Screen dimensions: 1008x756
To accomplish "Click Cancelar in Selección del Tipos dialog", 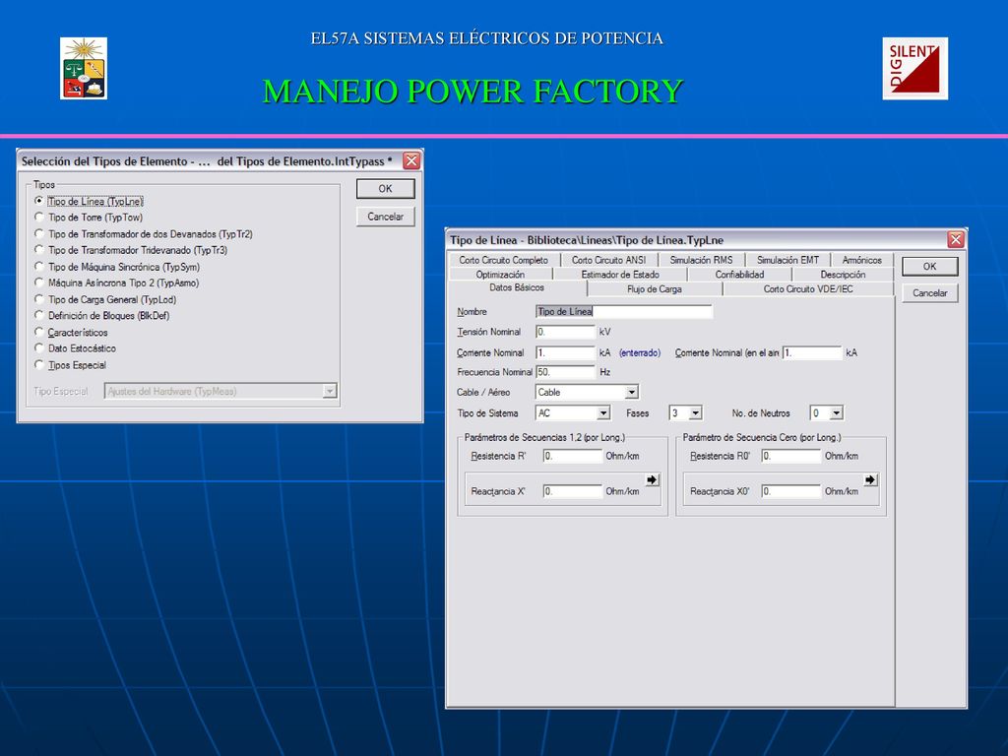I will point(385,217).
